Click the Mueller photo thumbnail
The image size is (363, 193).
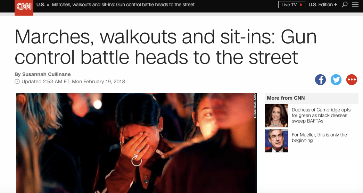[x=277, y=141]
